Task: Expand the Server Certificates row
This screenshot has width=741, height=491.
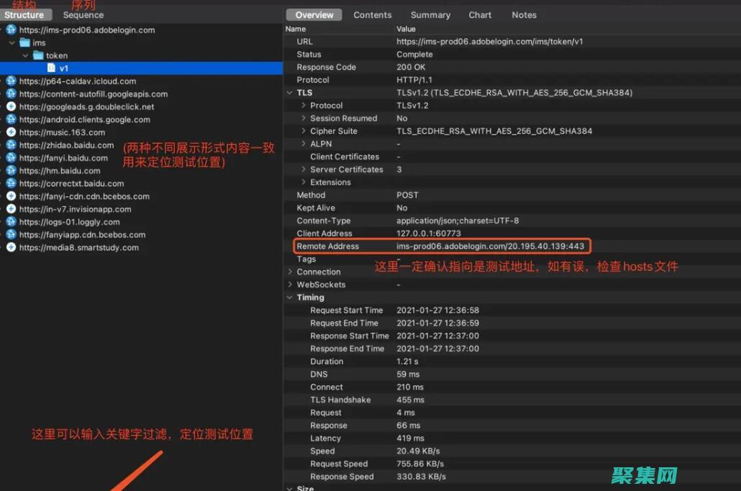Action: (x=303, y=169)
